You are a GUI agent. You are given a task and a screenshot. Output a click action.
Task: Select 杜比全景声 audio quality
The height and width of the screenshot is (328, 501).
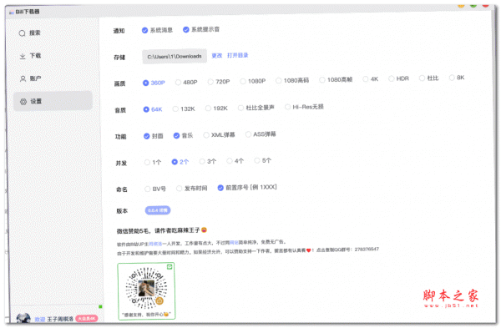pos(256,108)
